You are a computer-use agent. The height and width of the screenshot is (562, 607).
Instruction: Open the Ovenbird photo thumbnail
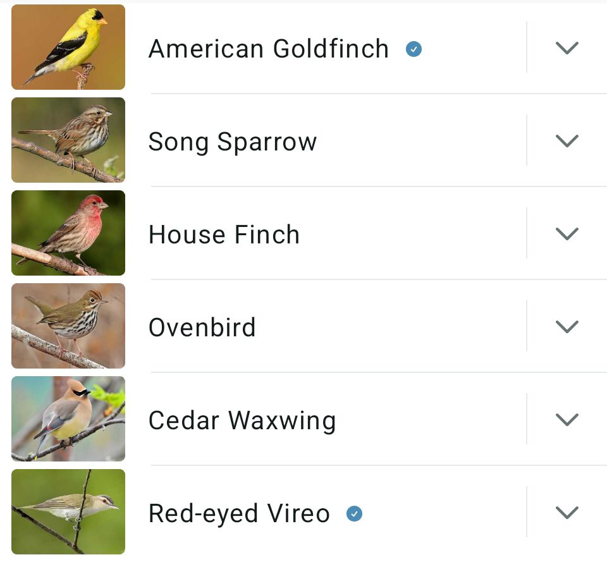tap(68, 326)
